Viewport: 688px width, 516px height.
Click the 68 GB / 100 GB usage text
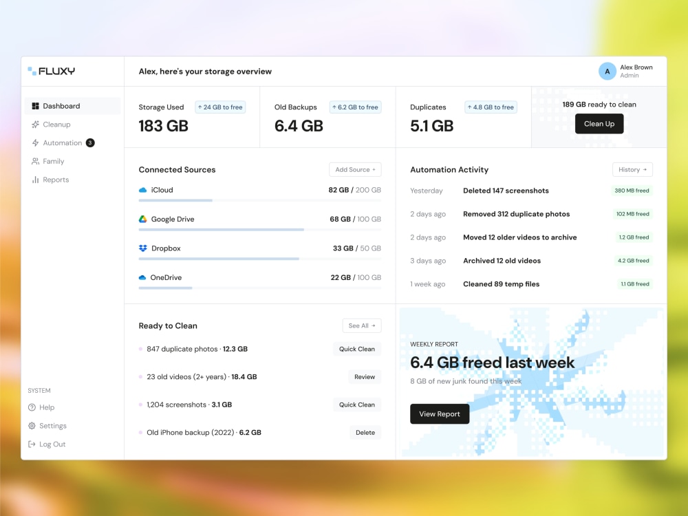pyautogui.click(x=356, y=219)
